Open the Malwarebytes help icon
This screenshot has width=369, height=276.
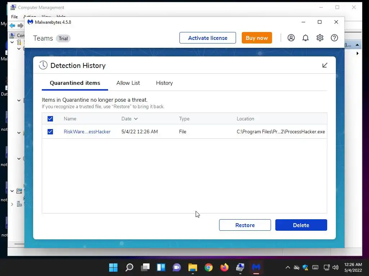point(334,38)
